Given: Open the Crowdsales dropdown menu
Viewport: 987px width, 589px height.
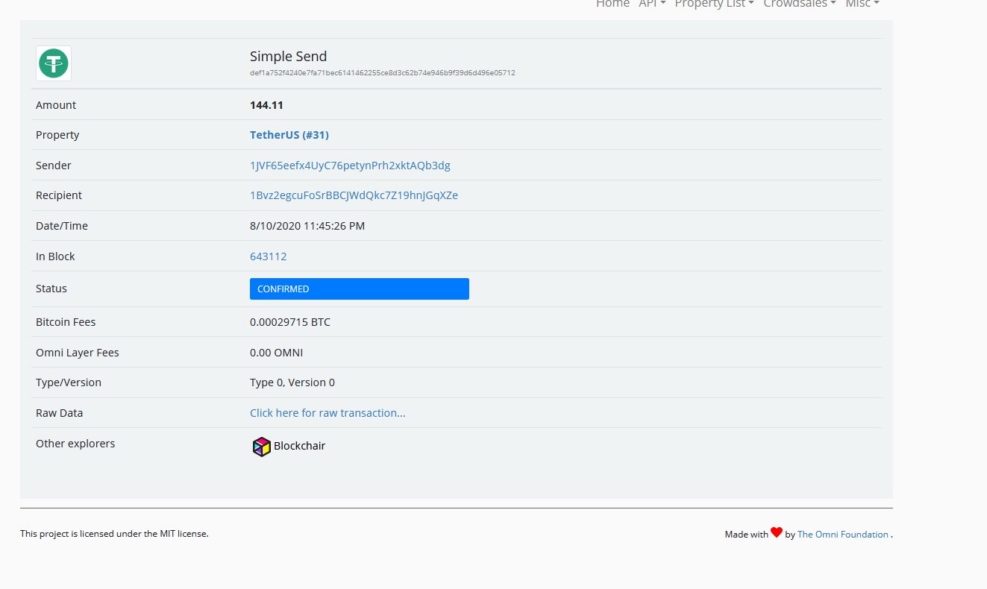Looking at the screenshot, I should point(799,4).
